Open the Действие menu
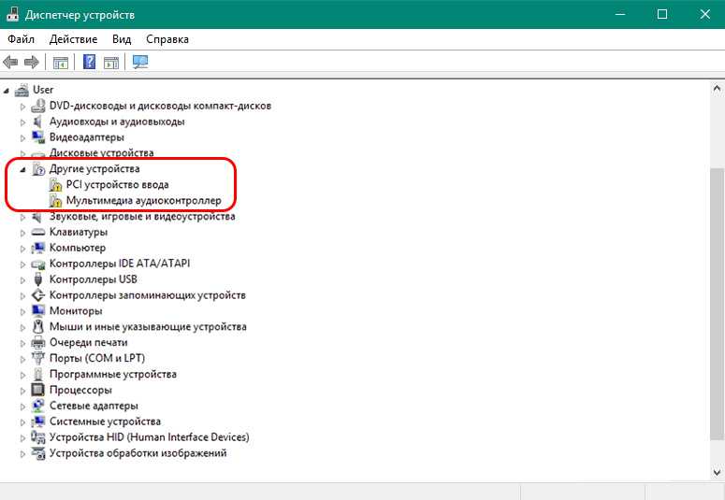 [x=73, y=39]
